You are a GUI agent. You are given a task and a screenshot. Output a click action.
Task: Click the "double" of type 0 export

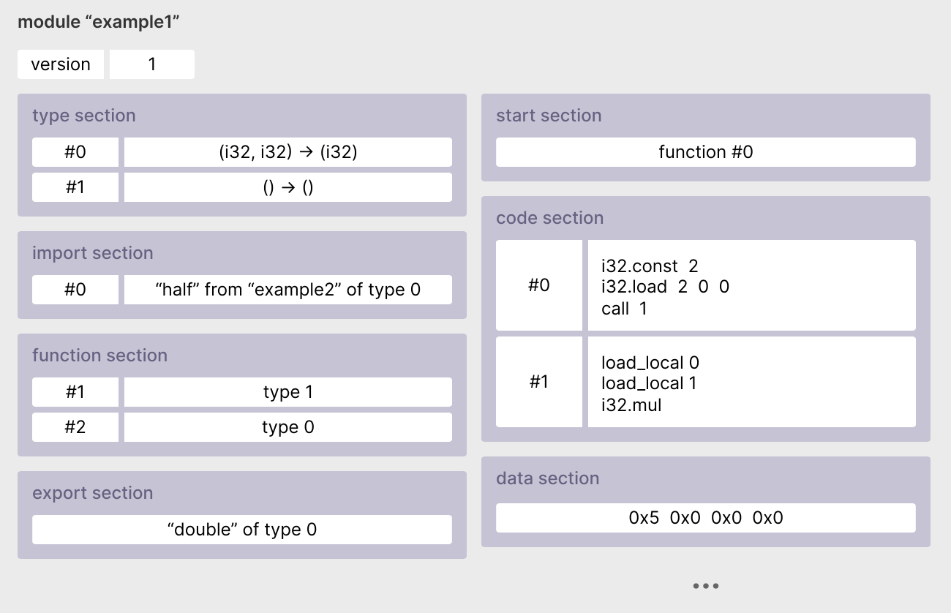242,530
